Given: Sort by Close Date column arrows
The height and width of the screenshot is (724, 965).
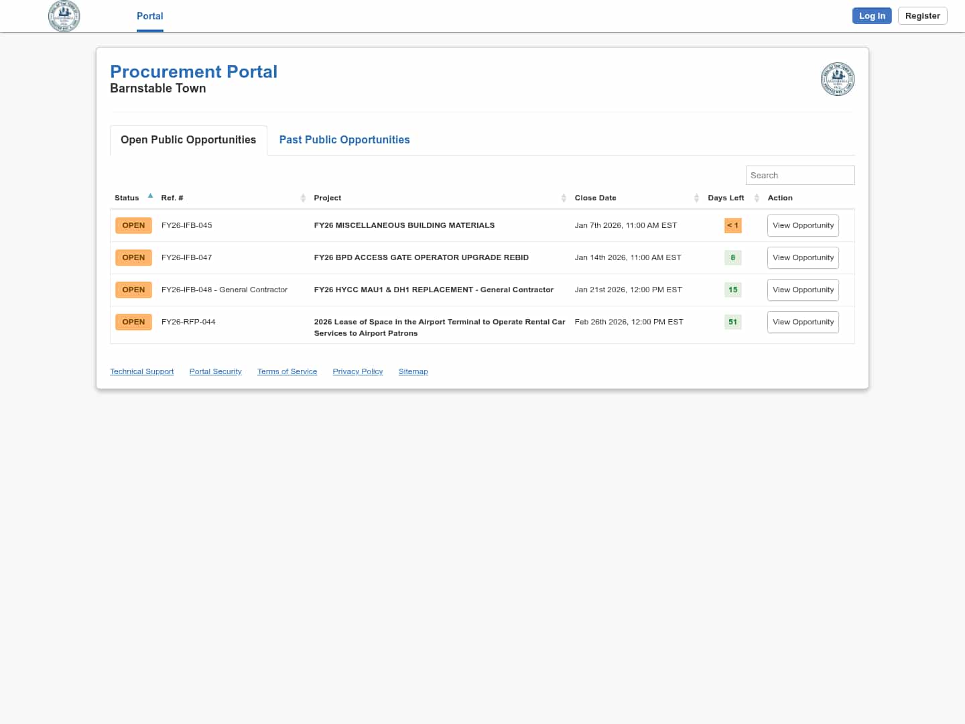Looking at the screenshot, I should 696,198.
